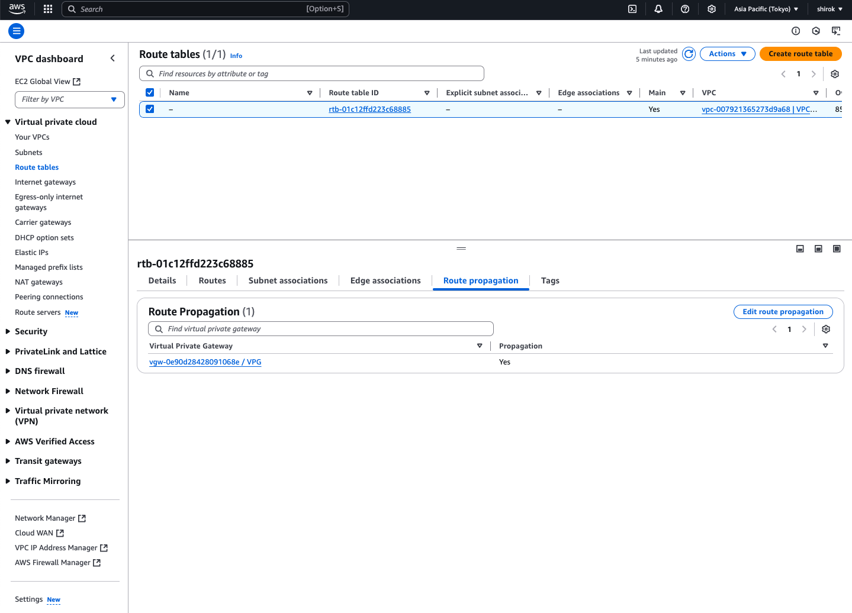This screenshot has height=613, width=852.
Task: Go to the previous route propagation page
Action: (x=774, y=329)
